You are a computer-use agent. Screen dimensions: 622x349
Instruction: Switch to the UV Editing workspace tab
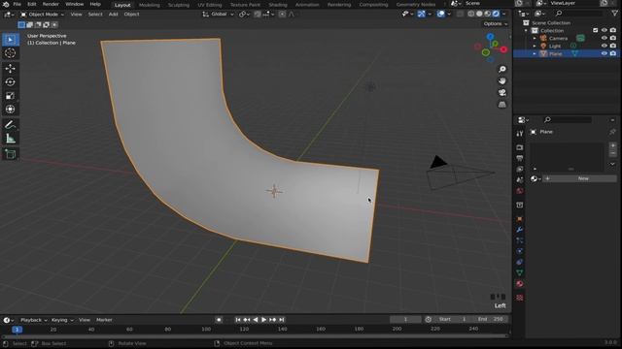point(210,5)
